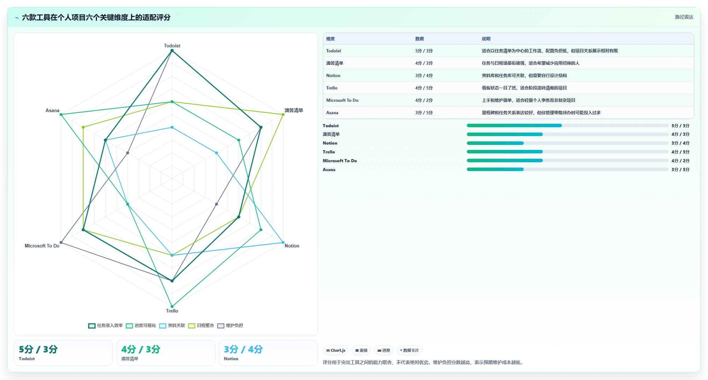Click the Trello axis label on radar
The height and width of the screenshot is (380, 708).
pos(172,311)
